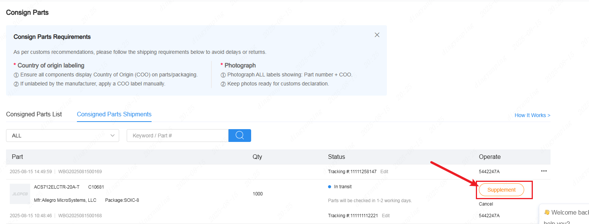This screenshot has height=224, width=589.
Task: Click shipment ID WBG2025081500168
Action: point(80,216)
